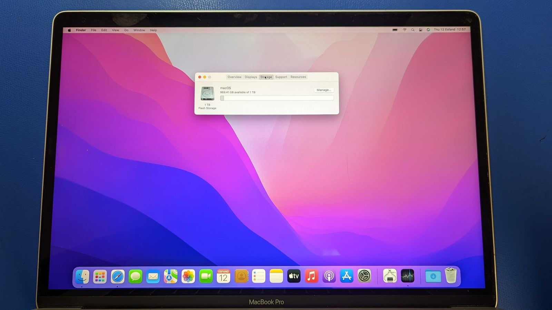Launch the Apple TV app
The height and width of the screenshot is (310, 552).
294,276
